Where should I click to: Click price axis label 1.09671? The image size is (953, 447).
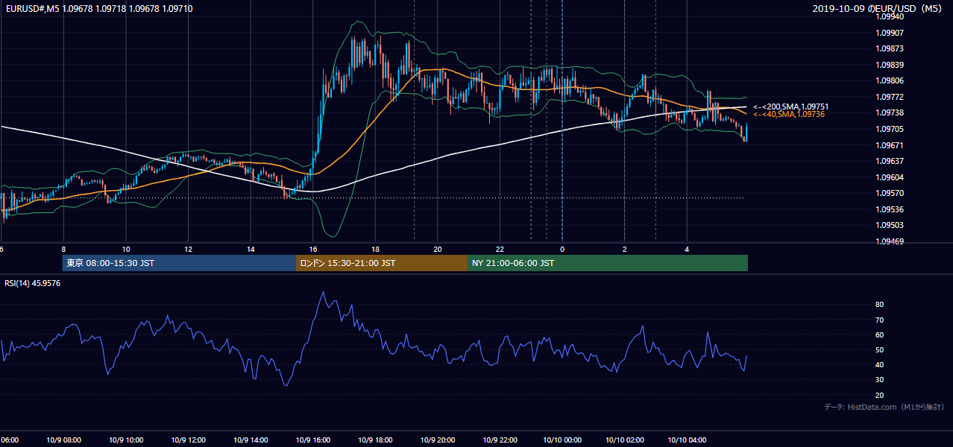point(890,145)
